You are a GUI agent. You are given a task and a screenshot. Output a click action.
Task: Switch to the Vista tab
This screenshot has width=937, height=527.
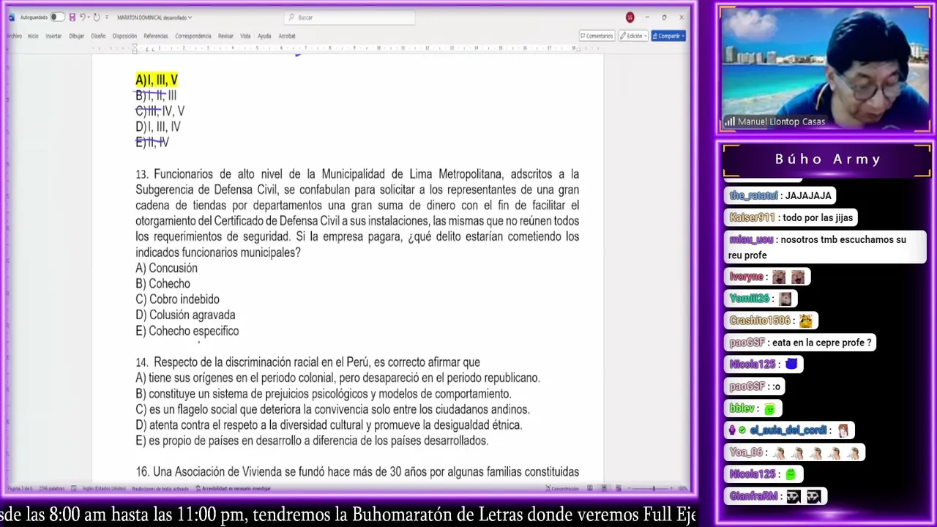tap(245, 36)
